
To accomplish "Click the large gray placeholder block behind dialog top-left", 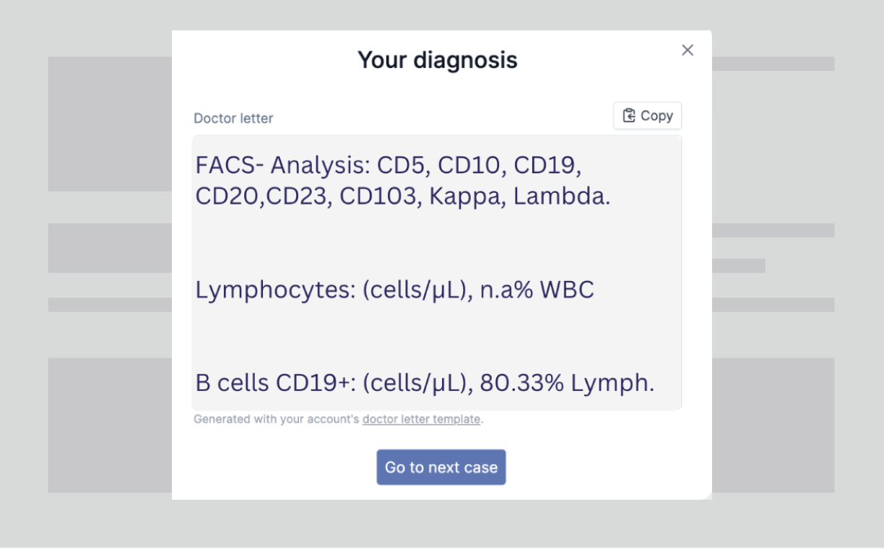I will pos(110,124).
